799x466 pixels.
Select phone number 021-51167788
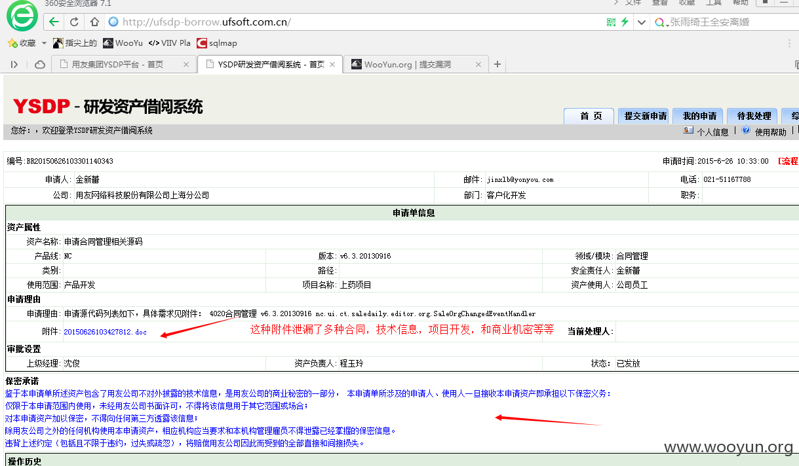click(x=727, y=179)
